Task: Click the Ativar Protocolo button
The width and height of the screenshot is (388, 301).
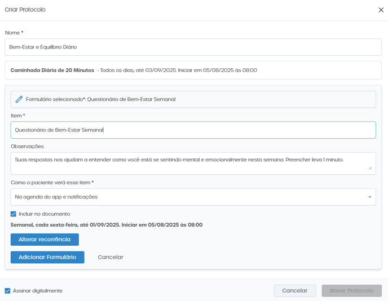Action: click(351, 291)
